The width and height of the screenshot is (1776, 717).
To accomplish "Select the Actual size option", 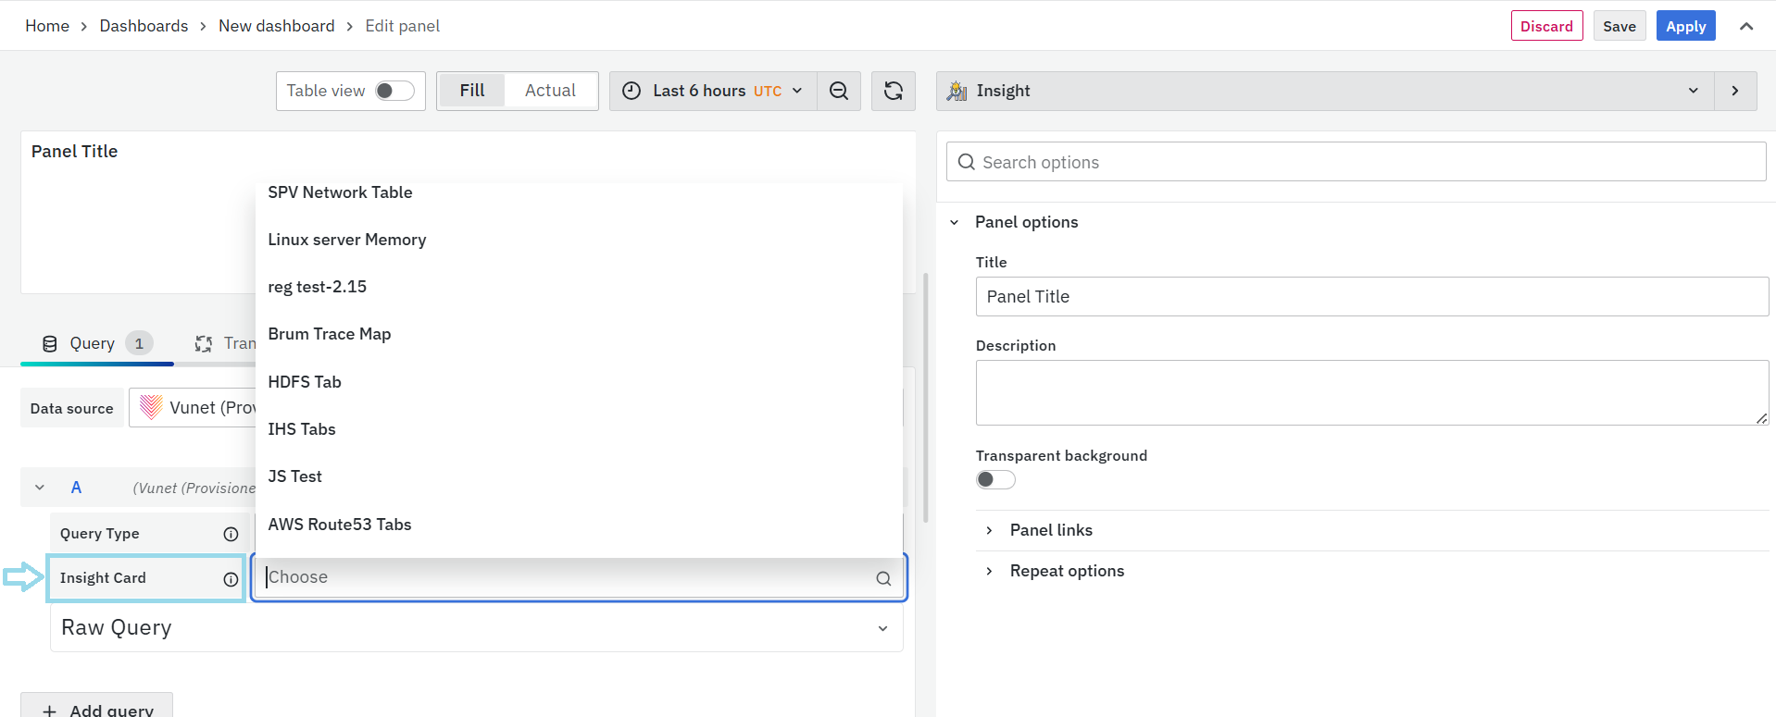I will (x=550, y=91).
